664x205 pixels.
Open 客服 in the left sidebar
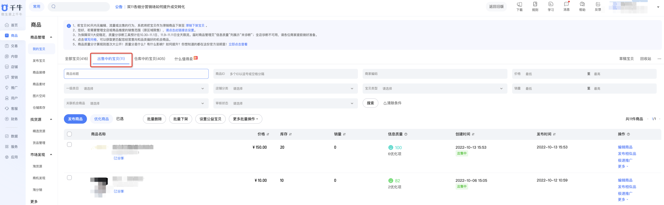click(x=12, y=108)
